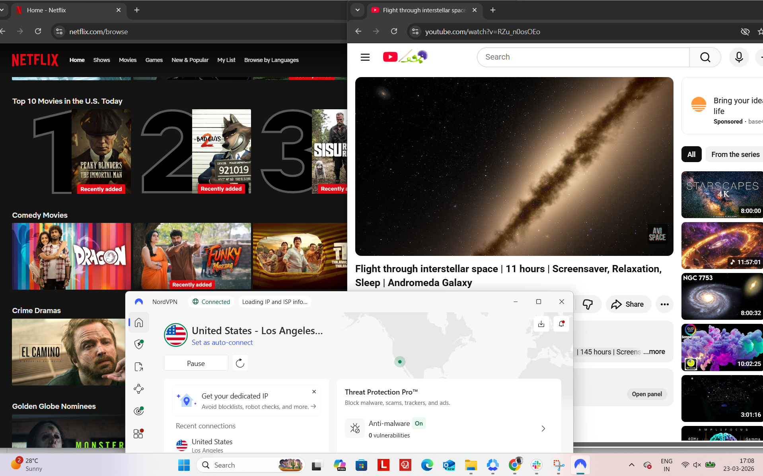Click Share button under YouTube video
The height and width of the screenshot is (476, 763).
click(x=628, y=304)
